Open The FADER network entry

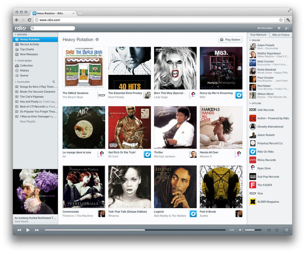pyautogui.click(x=269, y=185)
